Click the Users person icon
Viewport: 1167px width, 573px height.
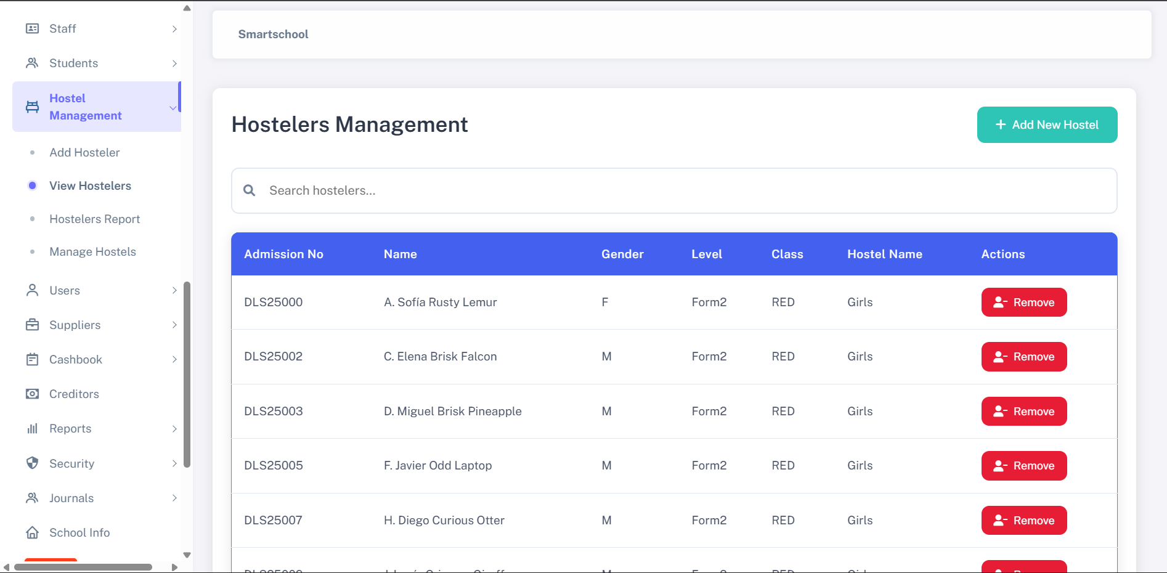33,290
